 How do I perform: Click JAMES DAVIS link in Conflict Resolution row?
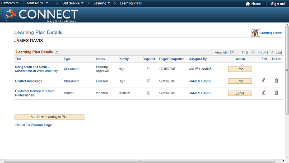click(x=200, y=81)
